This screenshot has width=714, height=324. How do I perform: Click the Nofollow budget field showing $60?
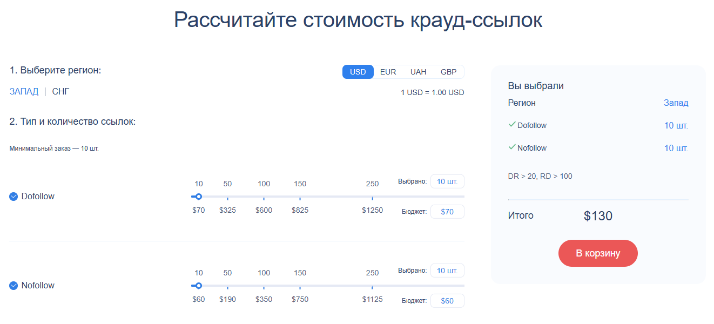[447, 300]
